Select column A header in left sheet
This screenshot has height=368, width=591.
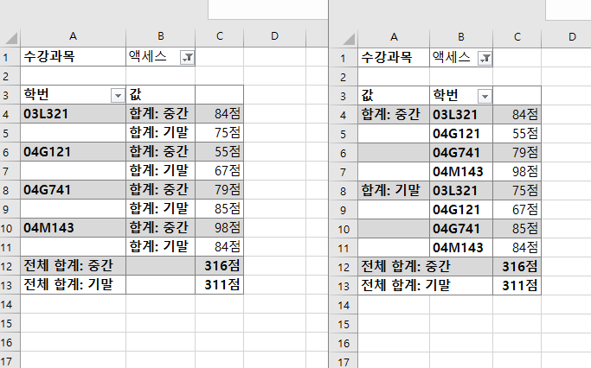tap(73, 36)
